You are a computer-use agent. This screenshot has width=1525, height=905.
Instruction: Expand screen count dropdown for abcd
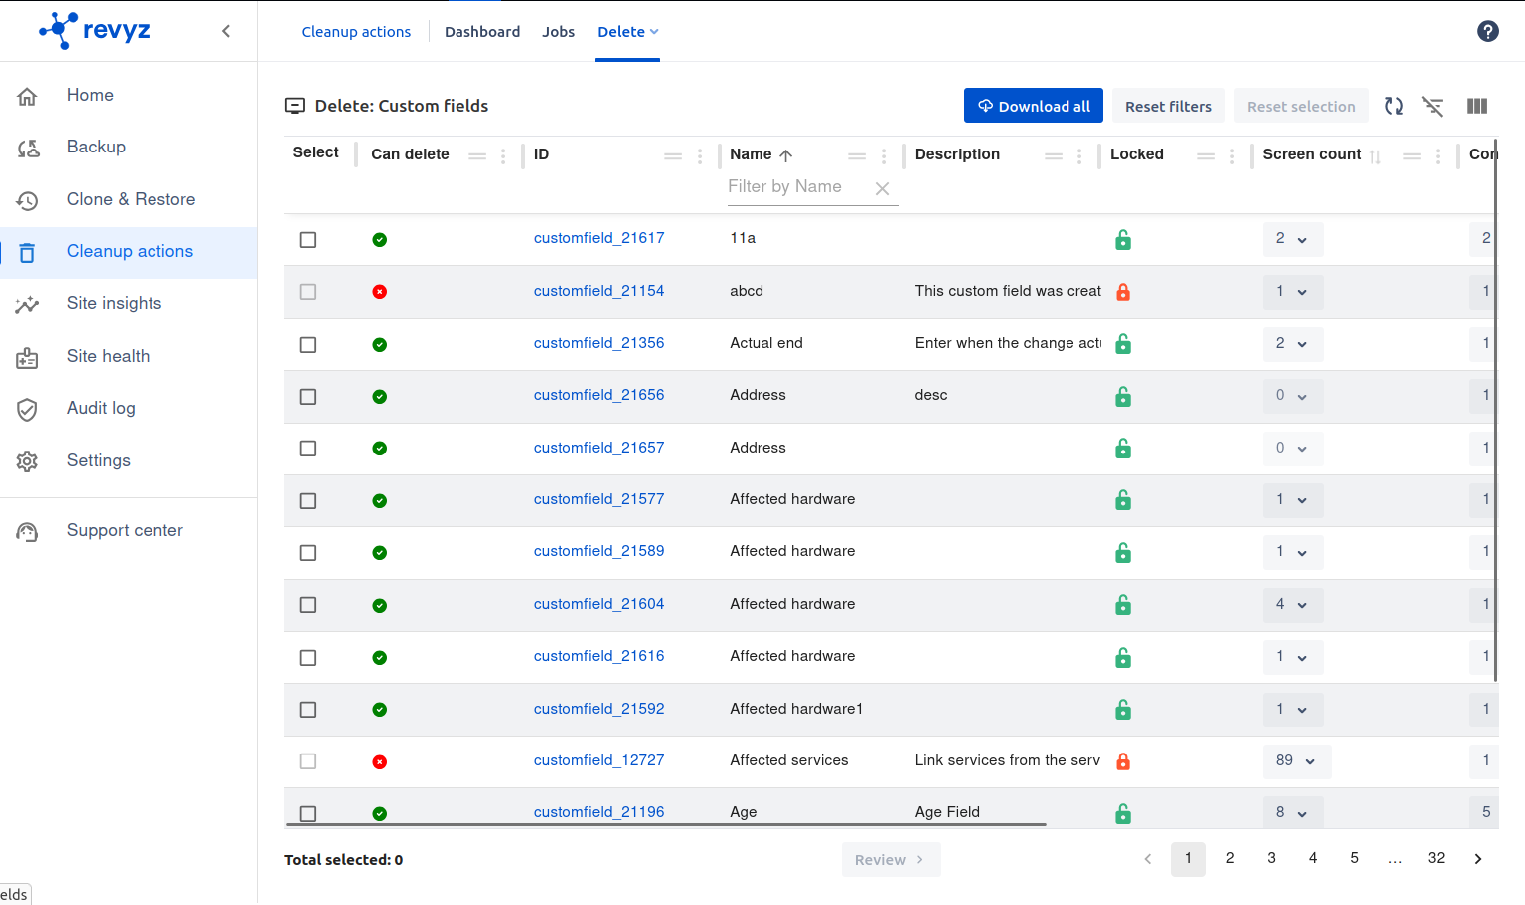click(1293, 292)
